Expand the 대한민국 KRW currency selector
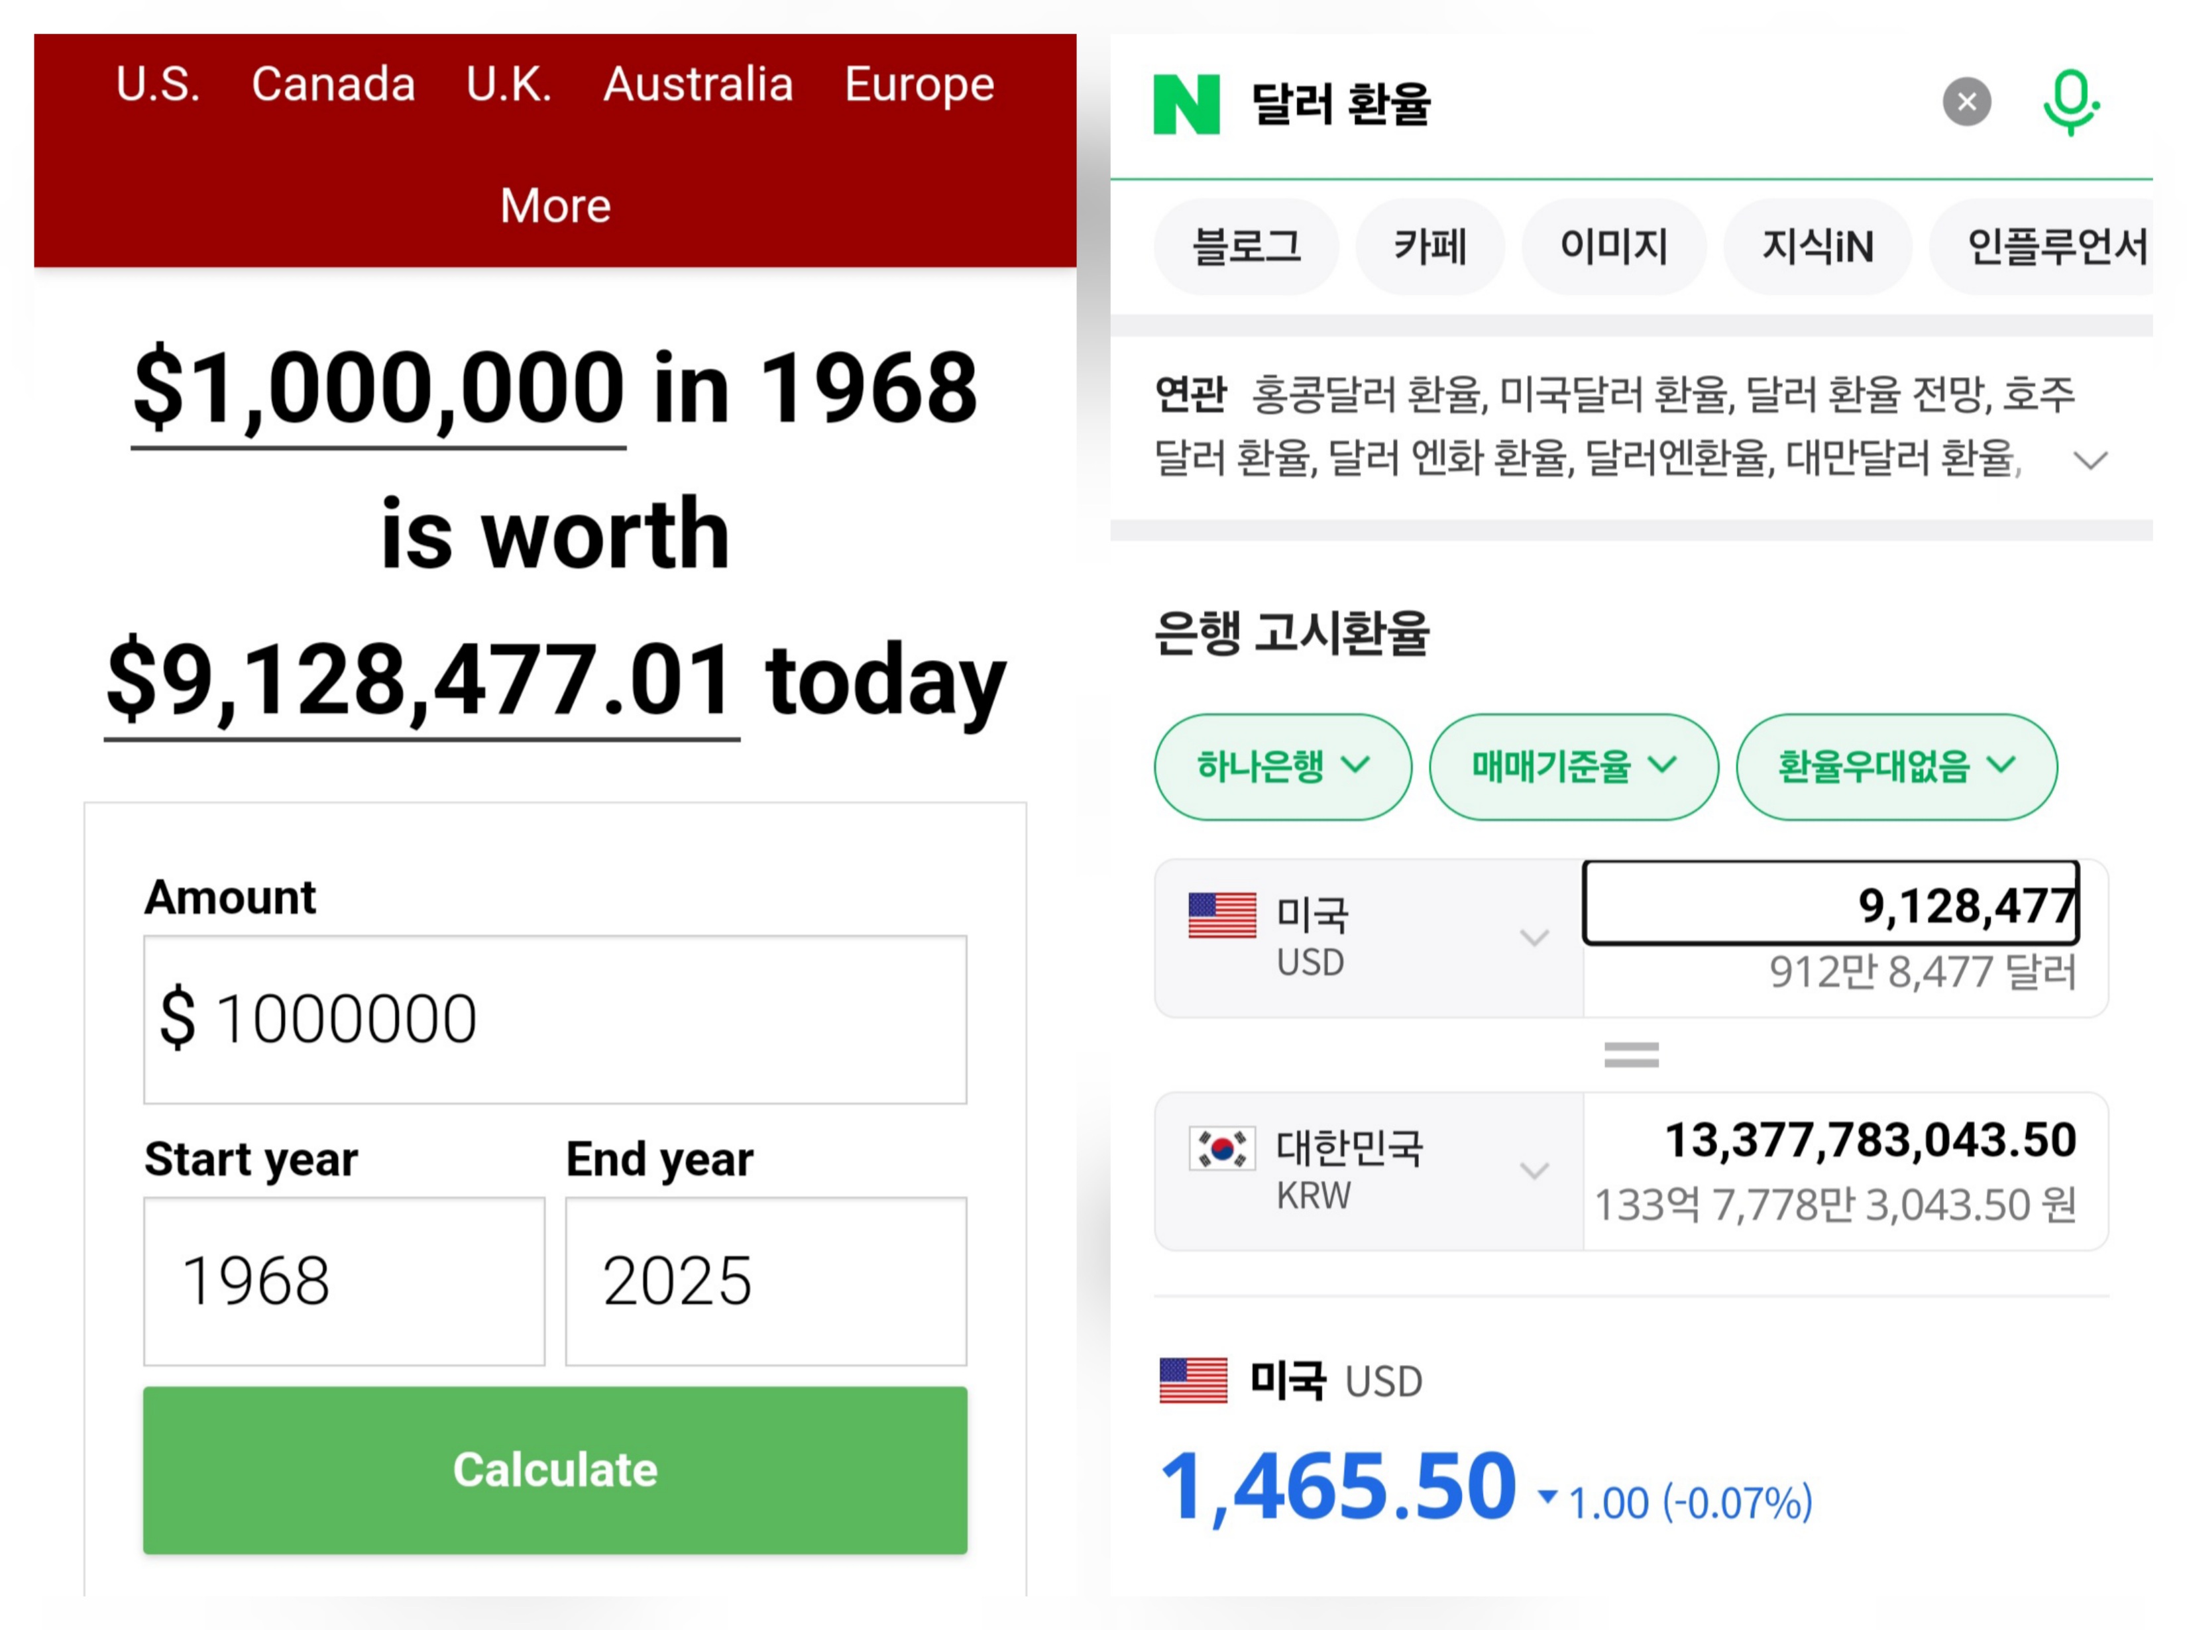 (1533, 1171)
